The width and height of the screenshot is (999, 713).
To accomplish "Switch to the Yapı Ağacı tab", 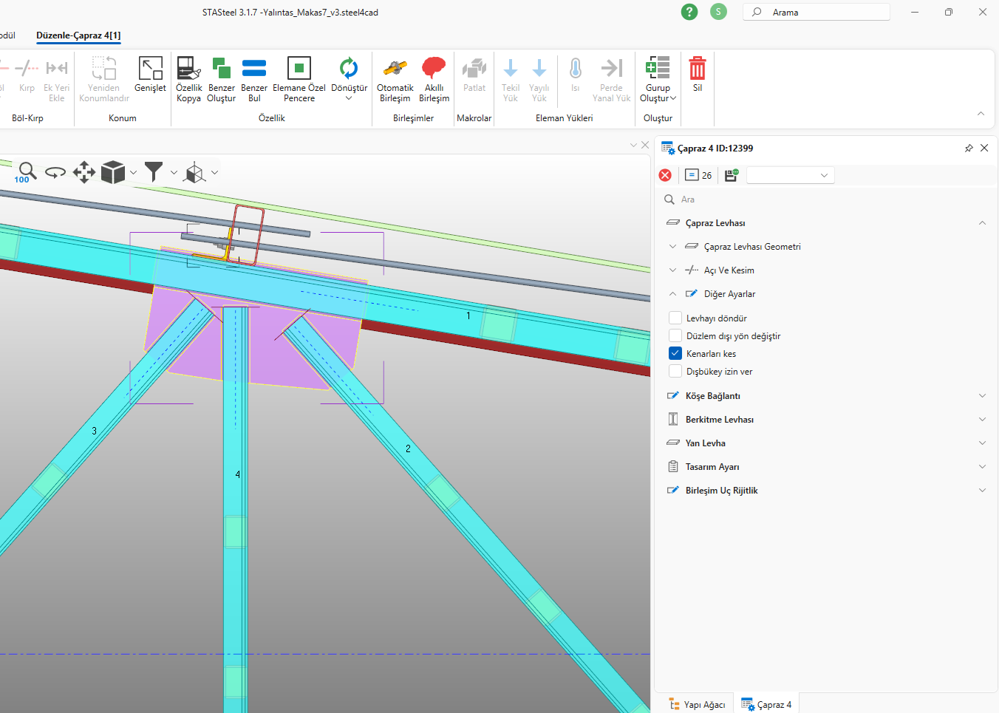I will click(x=697, y=705).
